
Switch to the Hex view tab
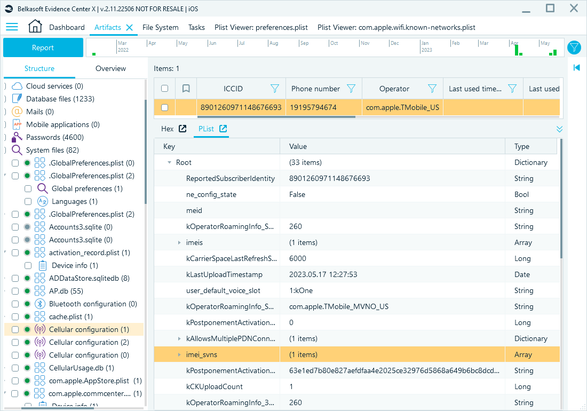tap(168, 129)
